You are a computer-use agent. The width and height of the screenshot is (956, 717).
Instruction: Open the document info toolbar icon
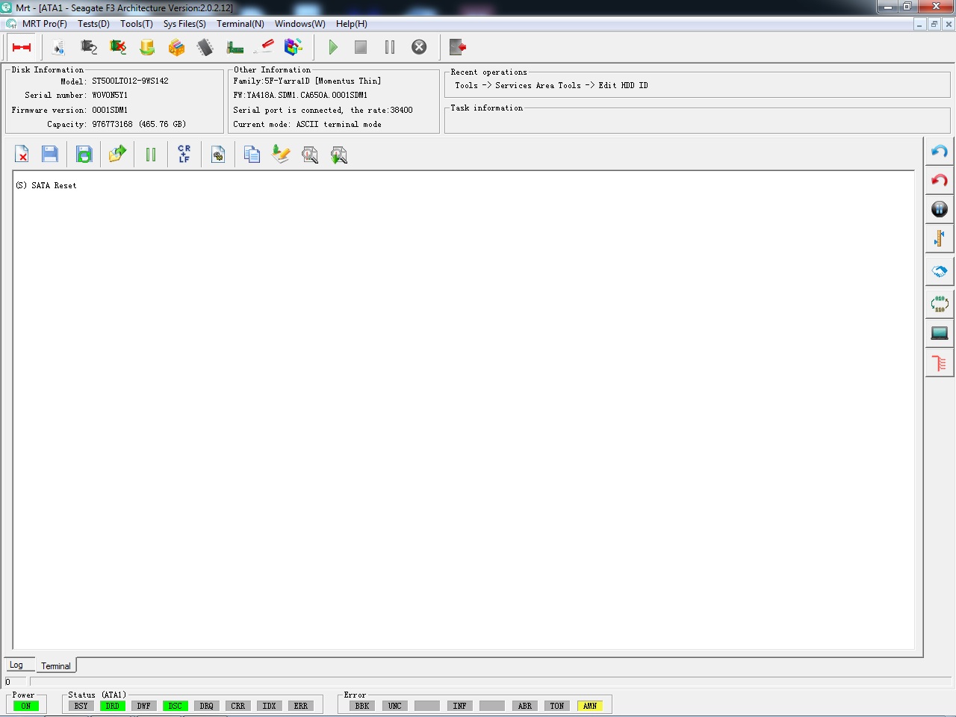click(58, 47)
